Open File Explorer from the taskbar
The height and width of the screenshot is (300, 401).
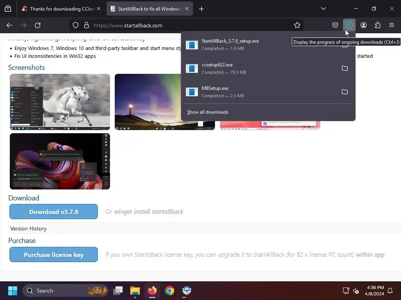(x=135, y=291)
